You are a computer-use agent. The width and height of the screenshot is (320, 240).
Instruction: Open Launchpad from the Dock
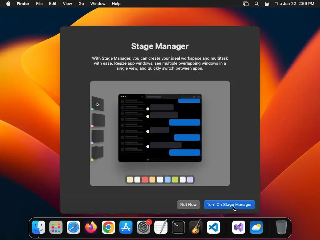click(56, 227)
